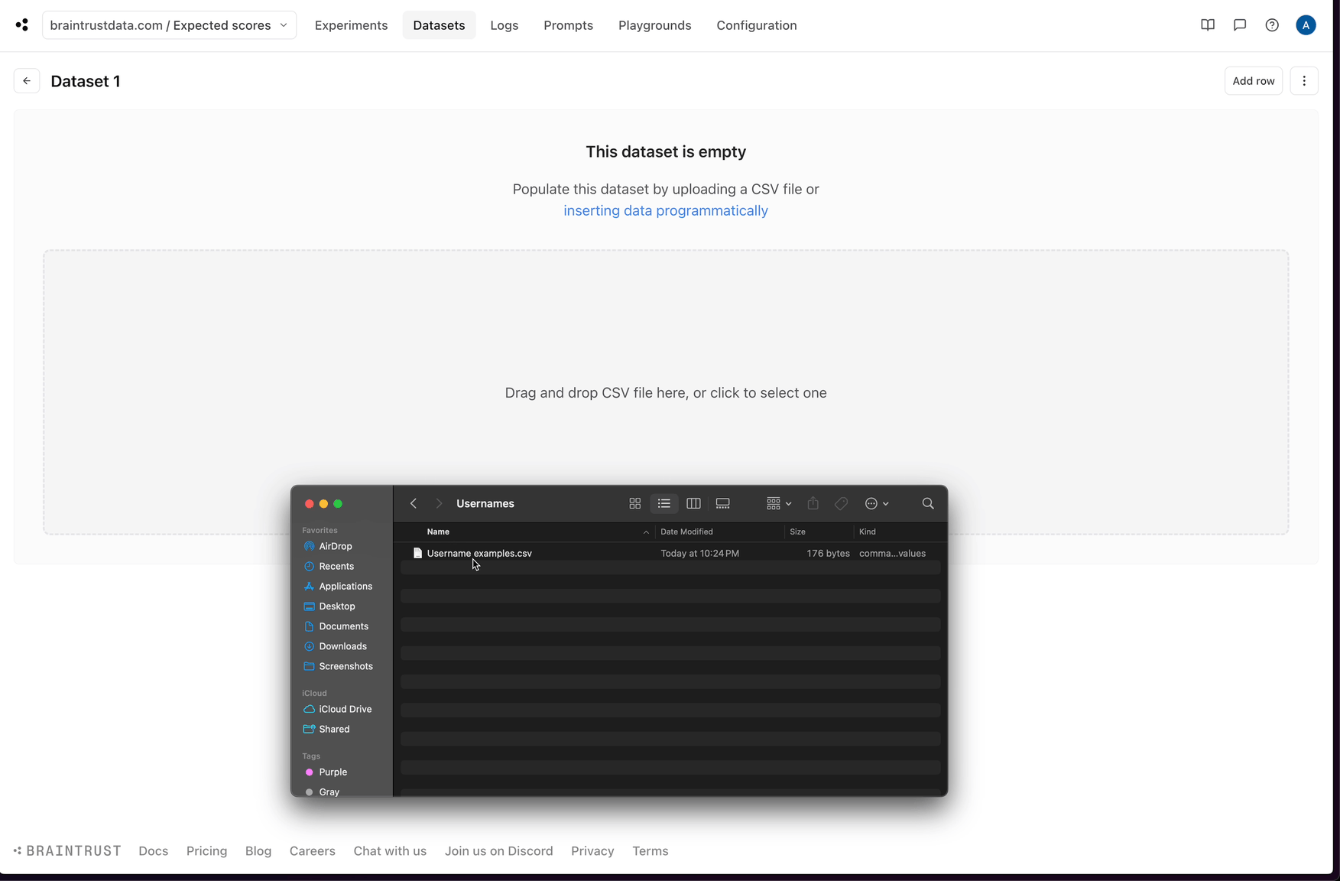Open the inserting data programmatically link
Image resolution: width=1340 pixels, height=881 pixels.
(665, 210)
